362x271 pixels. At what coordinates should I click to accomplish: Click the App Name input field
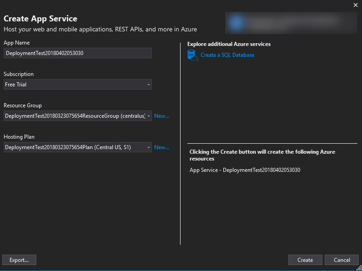pos(78,53)
